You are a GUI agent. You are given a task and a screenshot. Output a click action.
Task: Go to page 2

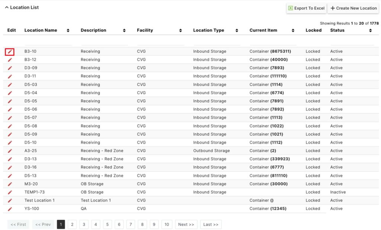click(x=72, y=224)
